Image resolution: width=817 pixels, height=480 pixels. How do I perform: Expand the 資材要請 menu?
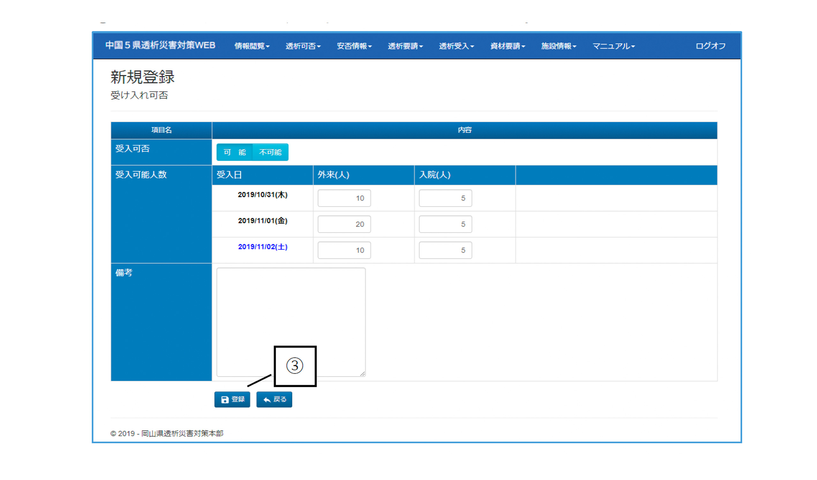click(x=507, y=46)
